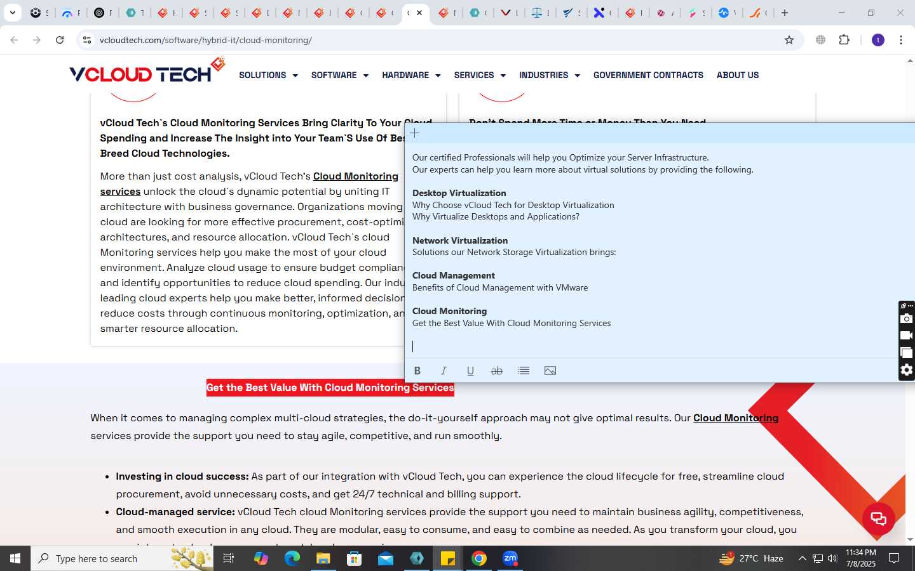Image resolution: width=915 pixels, height=571 pixels.
Task: Click the 'Network Virtualization' note heading
Action: [460, 240]
